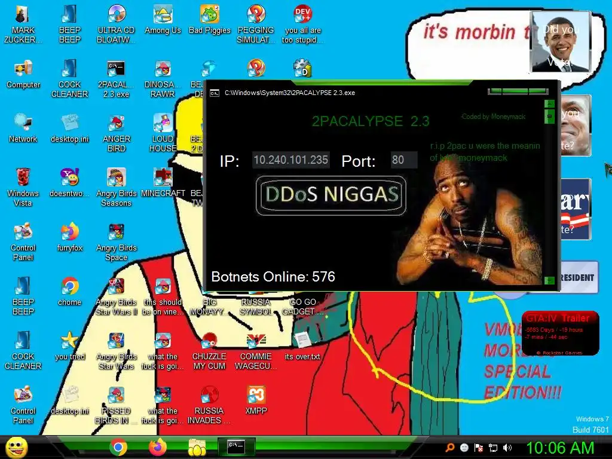The height and width of the screenshot is (459, 612).
Task: Open the ULTRA CD BLOATW... disc icon
Action: [117, 24]
